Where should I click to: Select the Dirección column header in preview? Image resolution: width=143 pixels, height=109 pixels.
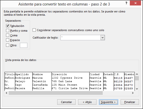59,74
